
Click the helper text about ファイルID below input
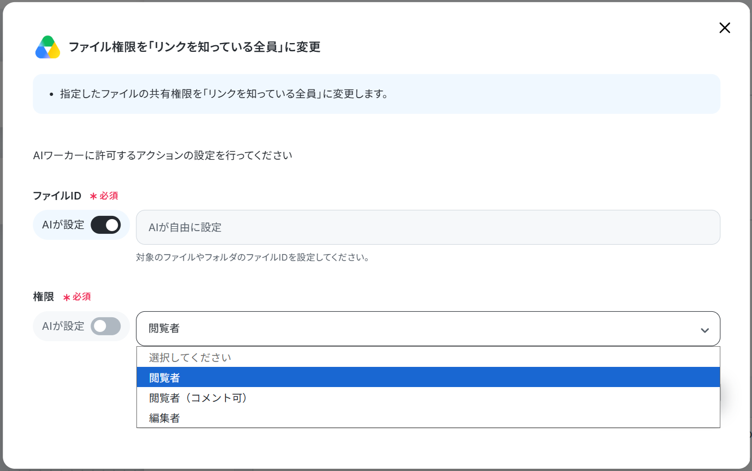[x=253, y=257]
